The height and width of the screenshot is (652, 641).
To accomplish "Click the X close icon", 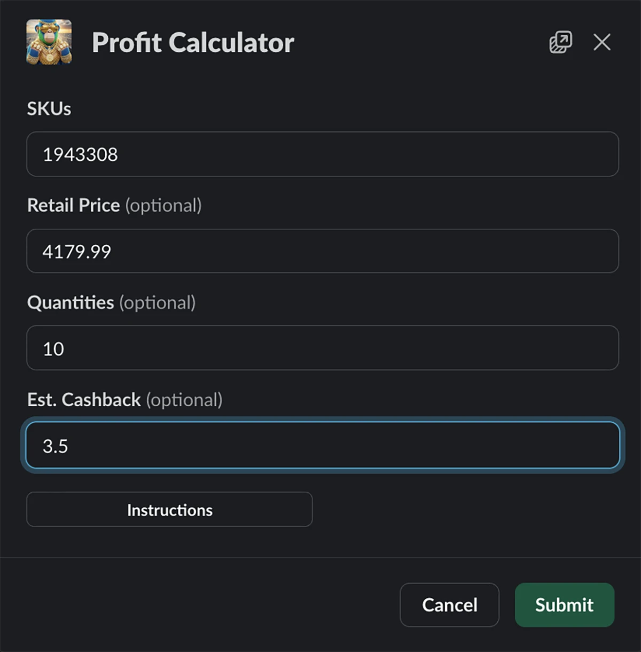I will tap(602, 43).
